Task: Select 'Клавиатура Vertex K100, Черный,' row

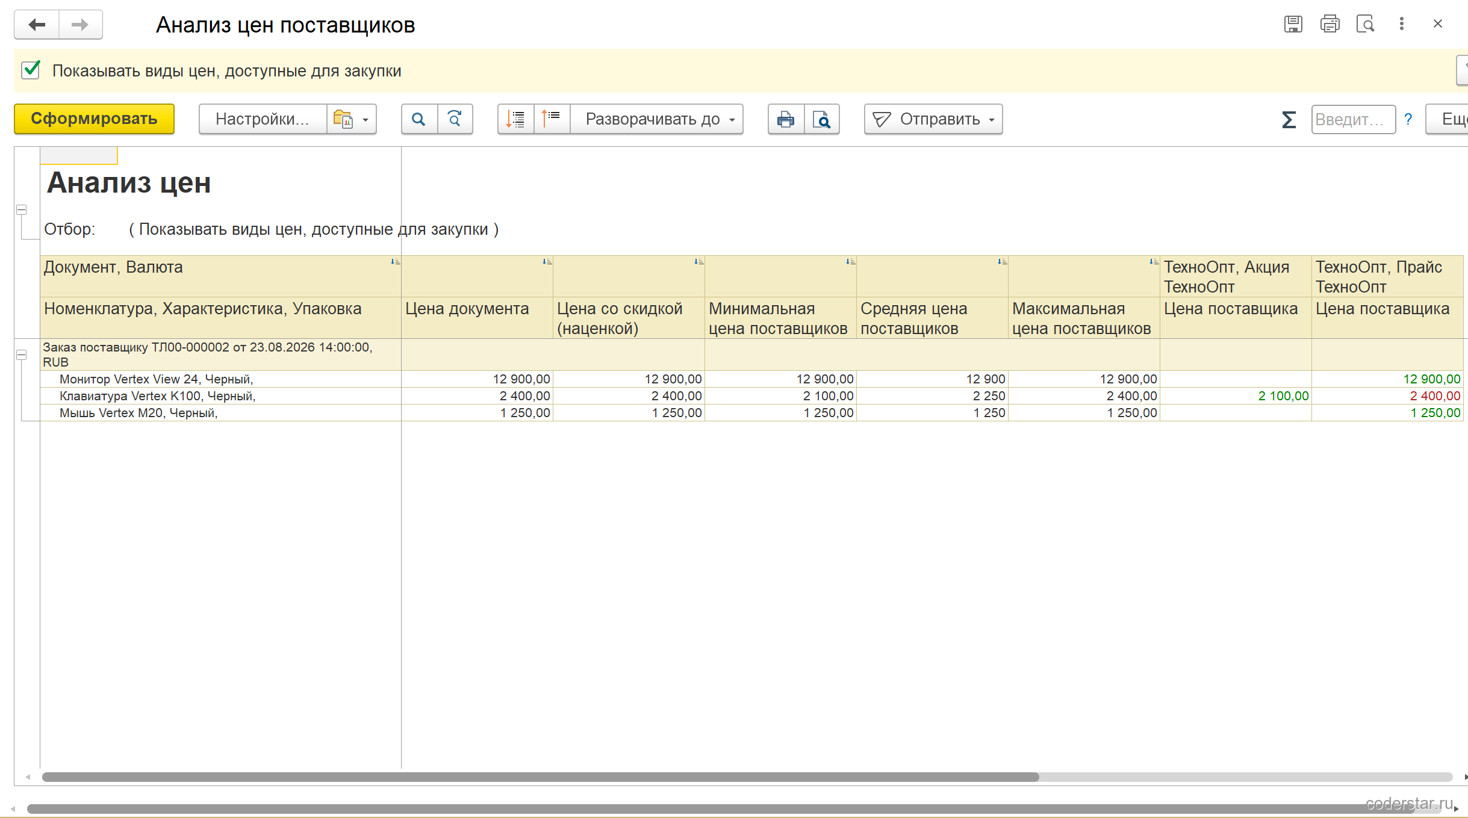Action: (x=220, y=395)
